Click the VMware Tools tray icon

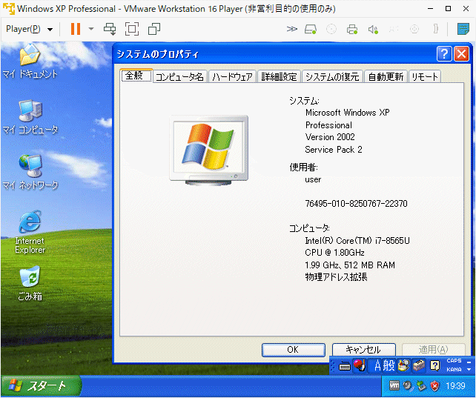pos(394,385)
